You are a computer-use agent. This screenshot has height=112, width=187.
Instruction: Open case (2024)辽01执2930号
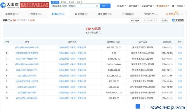coord(27,87)
